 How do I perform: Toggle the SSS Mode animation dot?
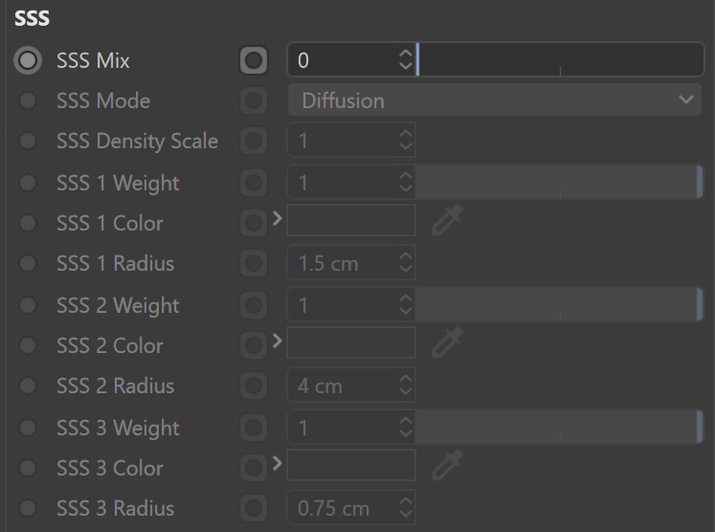pyautogui.click(x=28, y=100)
